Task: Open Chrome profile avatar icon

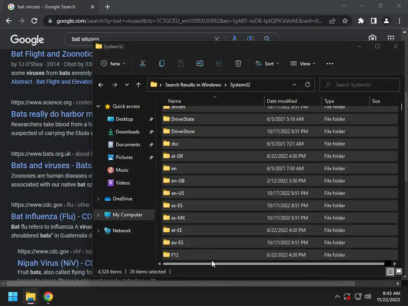Action: click(x=386, y=21)
